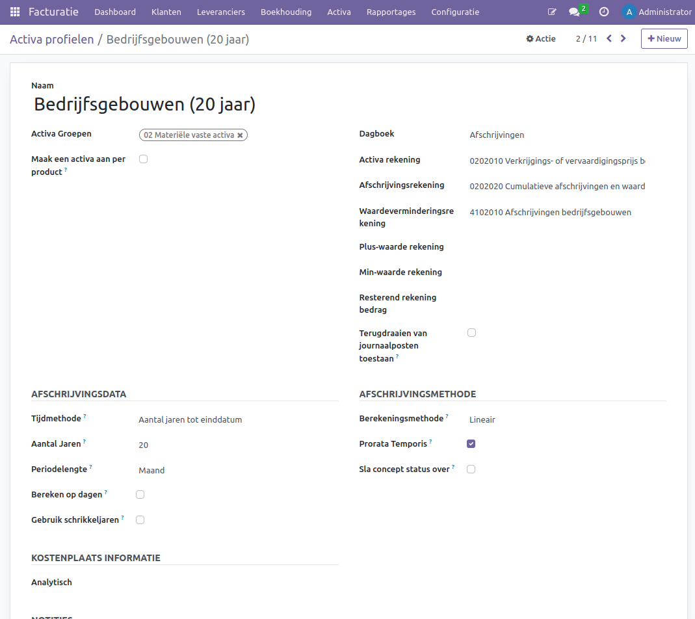Enable 'Maak een activa aan per product'
Screen dimensions: 695x619
[x=143, y=159]
